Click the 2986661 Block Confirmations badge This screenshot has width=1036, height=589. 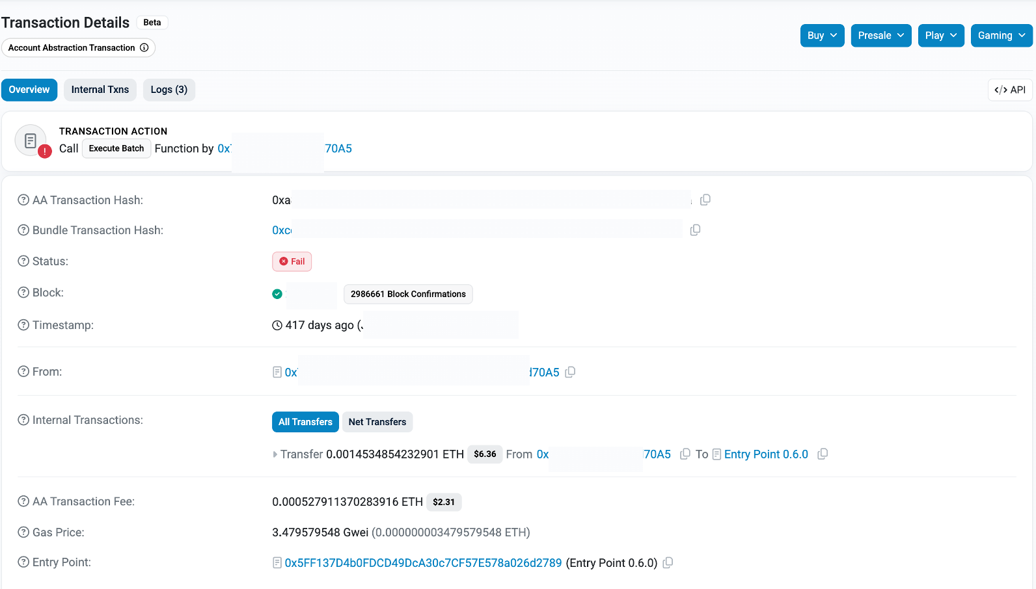tap(408, 294)
